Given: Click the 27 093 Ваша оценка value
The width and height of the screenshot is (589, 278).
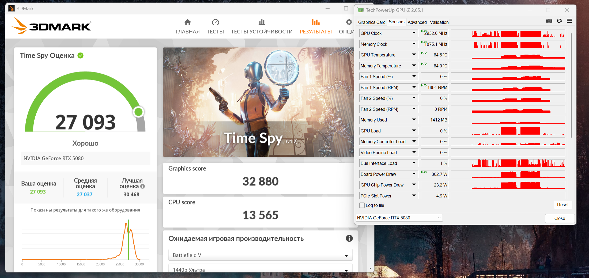Looking at the screenshot, I should 38,192.
